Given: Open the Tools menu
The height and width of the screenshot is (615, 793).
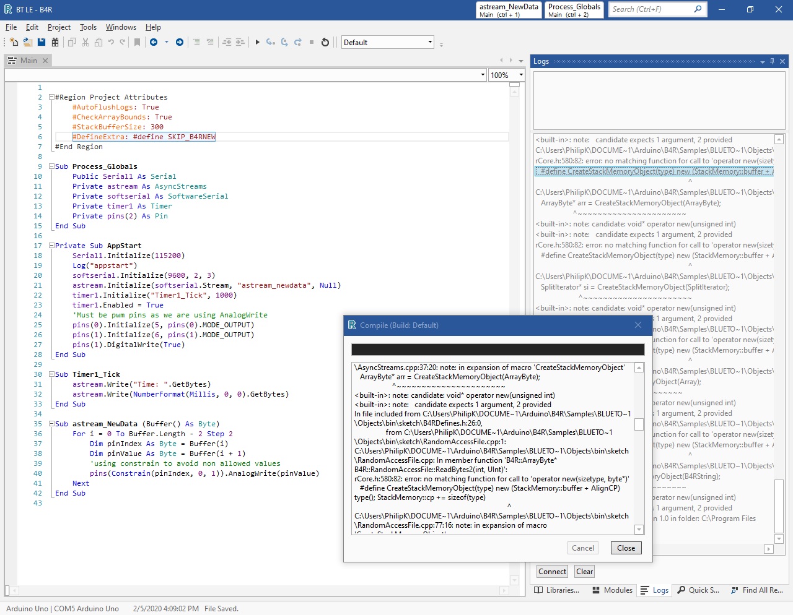Looking at the screenshot, I should pyautogui.click(x=88, y=27).
